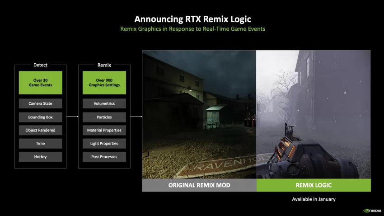
Task: Select the green REMIX LOGIC label bar
Action: [x=314, y=185]
